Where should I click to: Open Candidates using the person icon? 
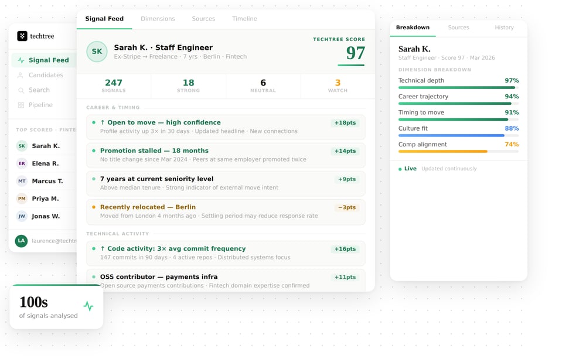(x=20, y=75)
